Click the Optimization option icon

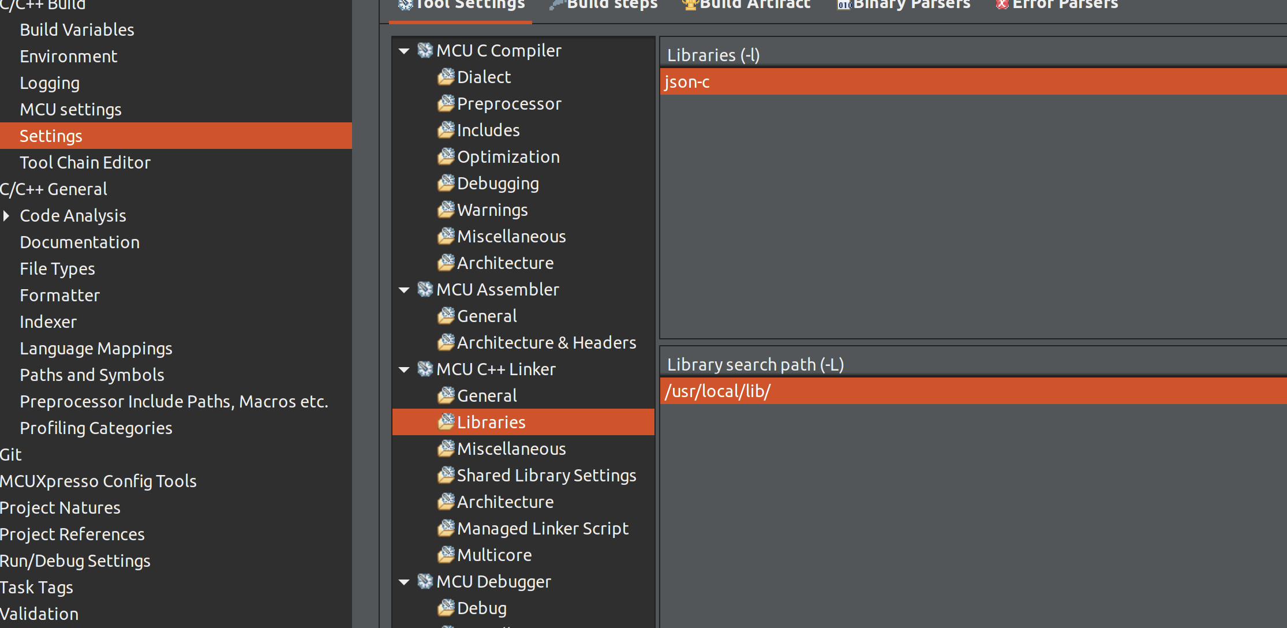(446, 156)
